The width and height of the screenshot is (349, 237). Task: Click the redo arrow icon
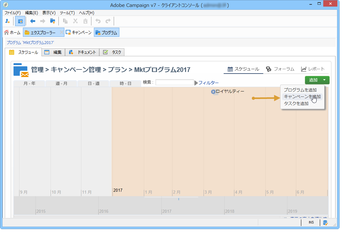click(108, 21)
